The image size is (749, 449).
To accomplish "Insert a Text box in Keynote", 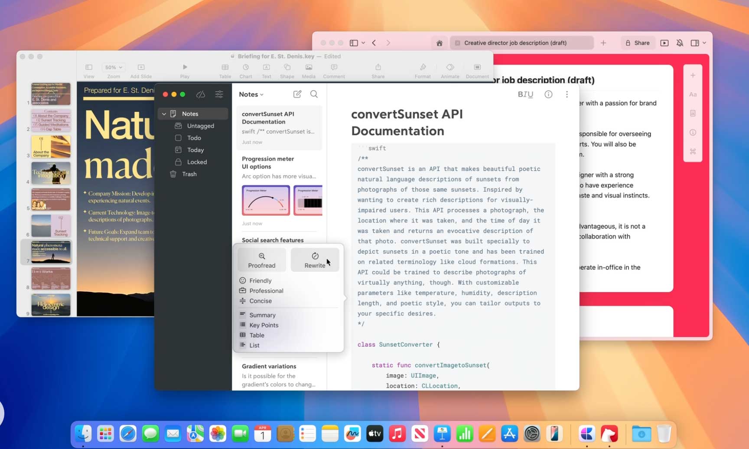I will point(266,71).
